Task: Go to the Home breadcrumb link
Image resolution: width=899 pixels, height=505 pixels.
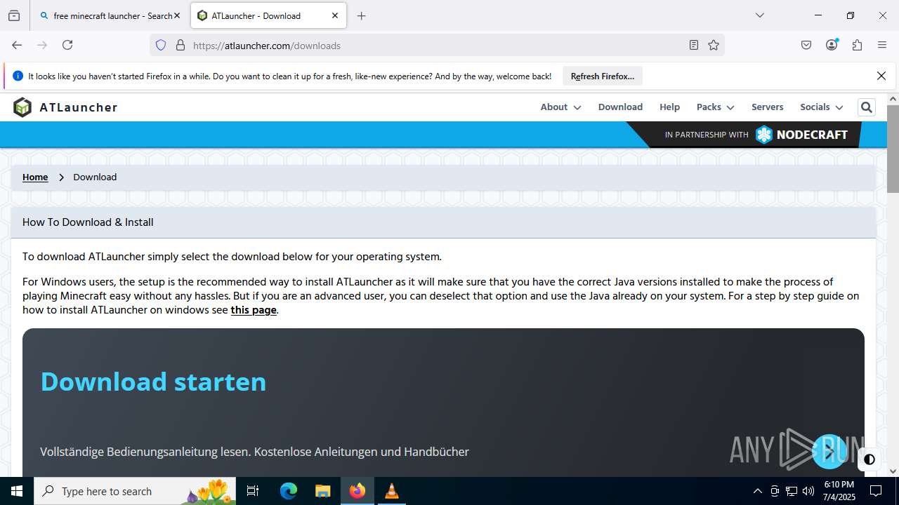Action: [35, 177]
